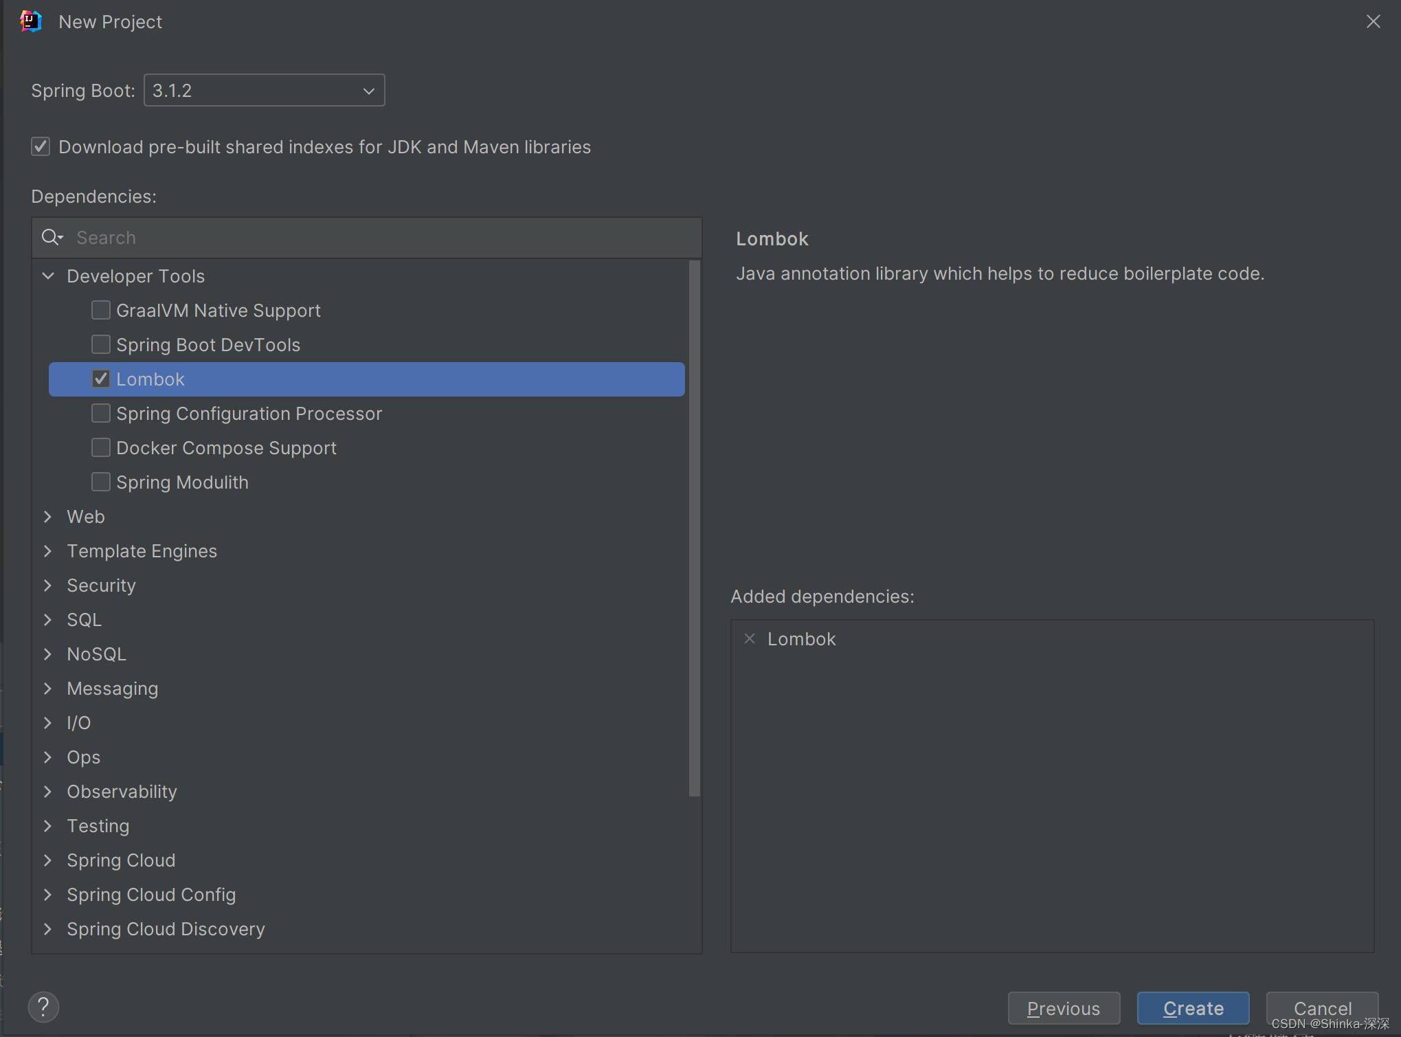
Task: Check Spring Boot DevTools dependency
Action: pos(101,344)
